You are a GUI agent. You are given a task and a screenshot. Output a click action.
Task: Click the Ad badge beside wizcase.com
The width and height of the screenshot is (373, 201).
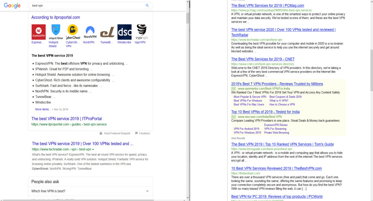pos(233,117)
